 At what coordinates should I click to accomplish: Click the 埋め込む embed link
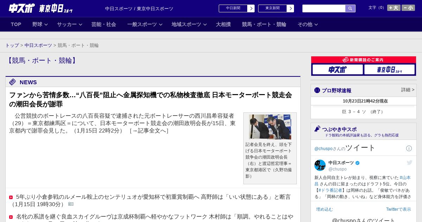click(325, 209)
